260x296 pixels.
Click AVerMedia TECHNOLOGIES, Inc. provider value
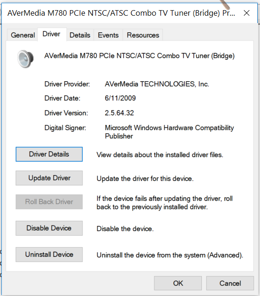157,84
